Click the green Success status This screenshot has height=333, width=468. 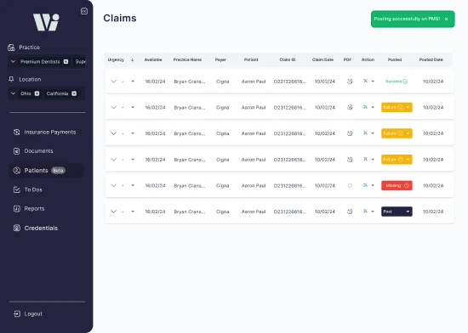click(x=397, y=82)
